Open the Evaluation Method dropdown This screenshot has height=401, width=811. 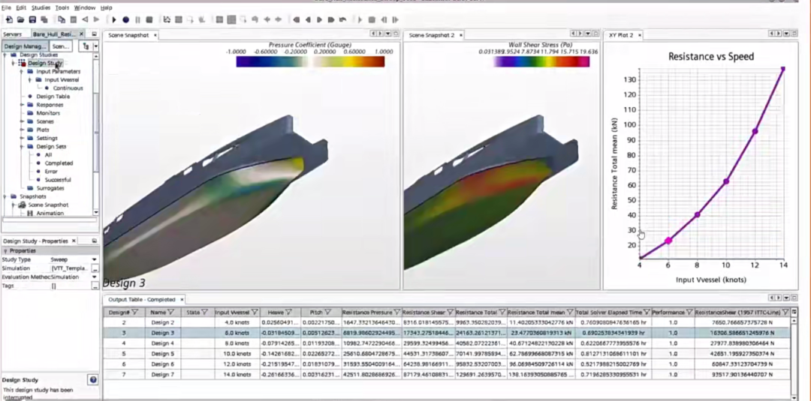95,277
